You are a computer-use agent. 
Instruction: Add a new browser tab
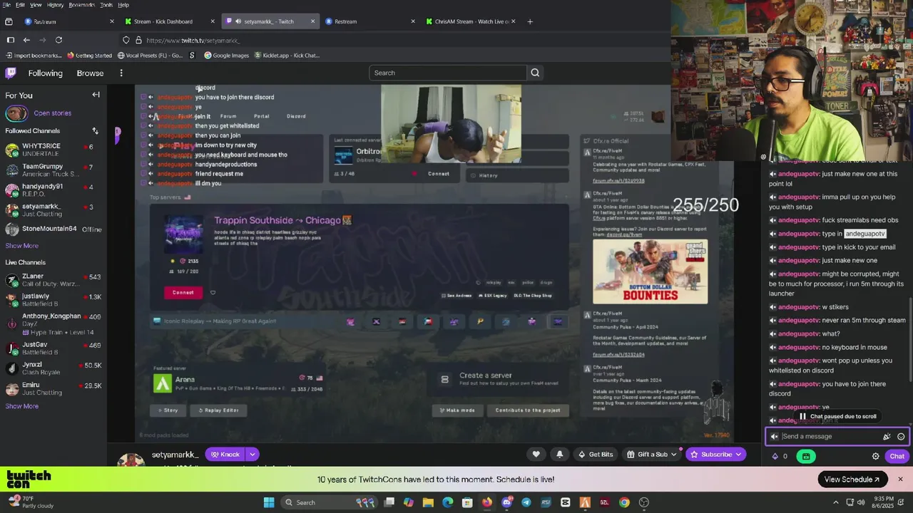(529, 21)
